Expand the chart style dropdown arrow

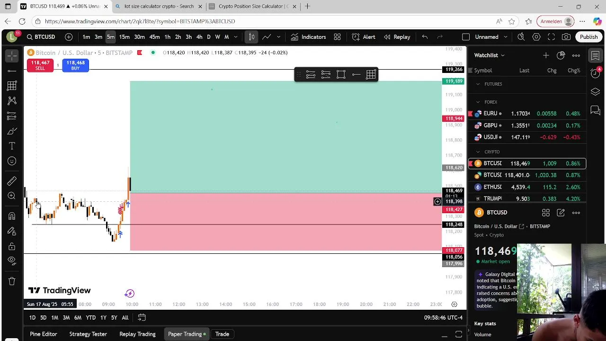coord(278,37)
